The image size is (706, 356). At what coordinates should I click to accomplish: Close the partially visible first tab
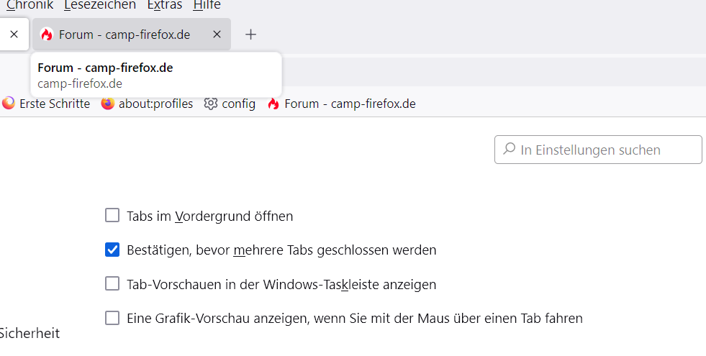pyautogui.click(x=14, y=35)
